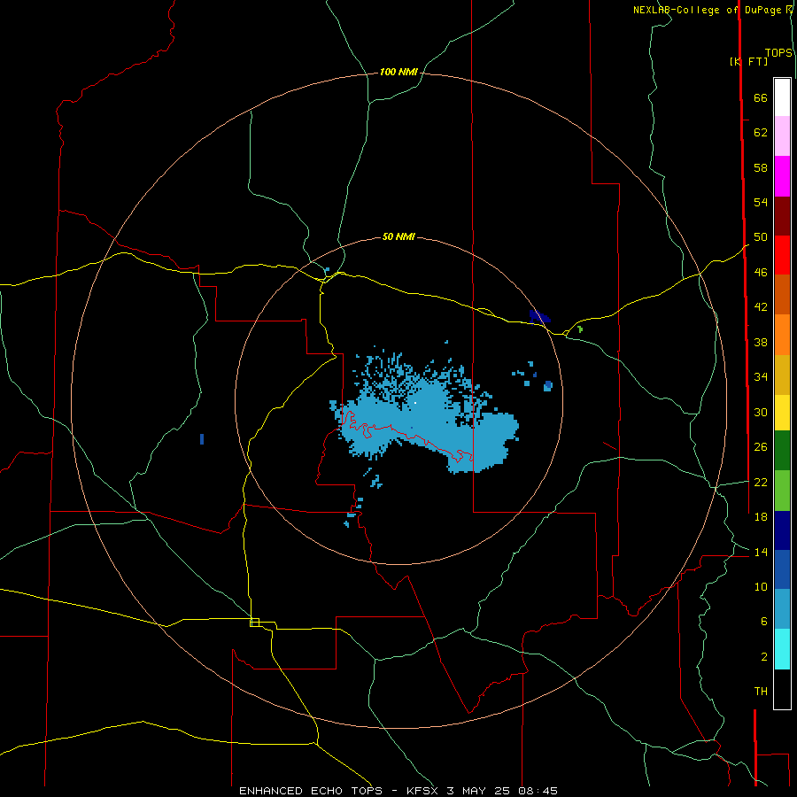Click the legend value 2
This screenshot has height=797, width=797.
(764, 657)
